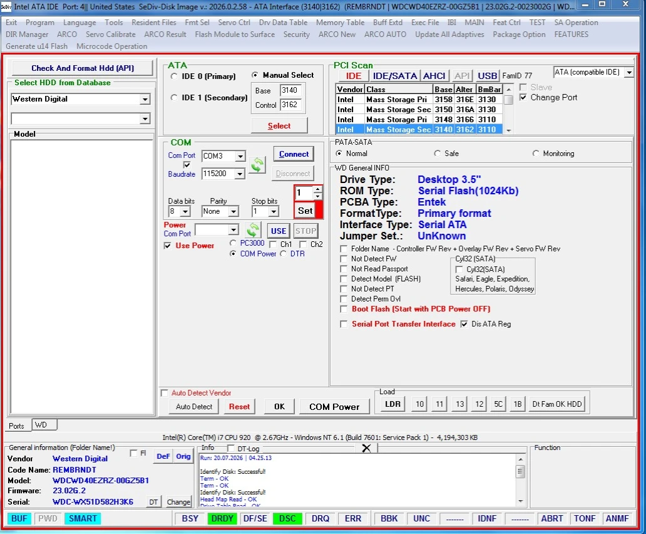The width and height of the screenshot is (646, 534).
Task: Click the Control address input field
Action: [x=291, y=105]
